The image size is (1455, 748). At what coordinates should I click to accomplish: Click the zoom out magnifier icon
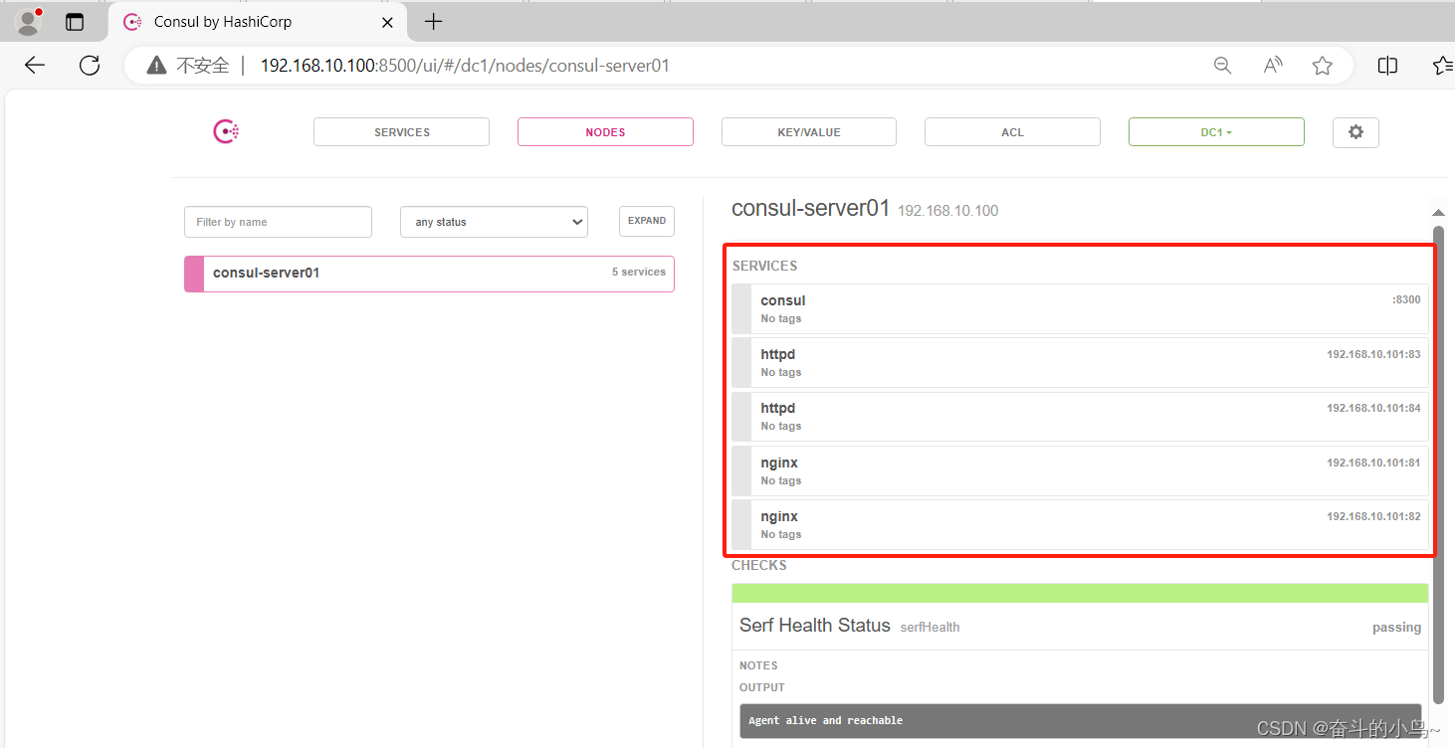click(1222, 65)
